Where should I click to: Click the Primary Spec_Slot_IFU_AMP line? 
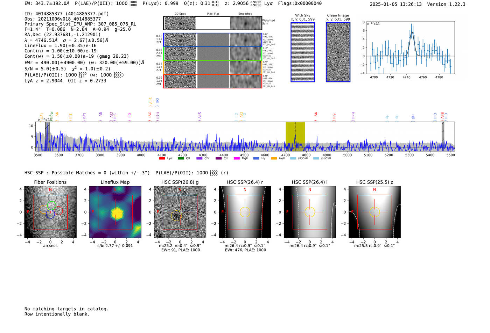coord(80,24)
